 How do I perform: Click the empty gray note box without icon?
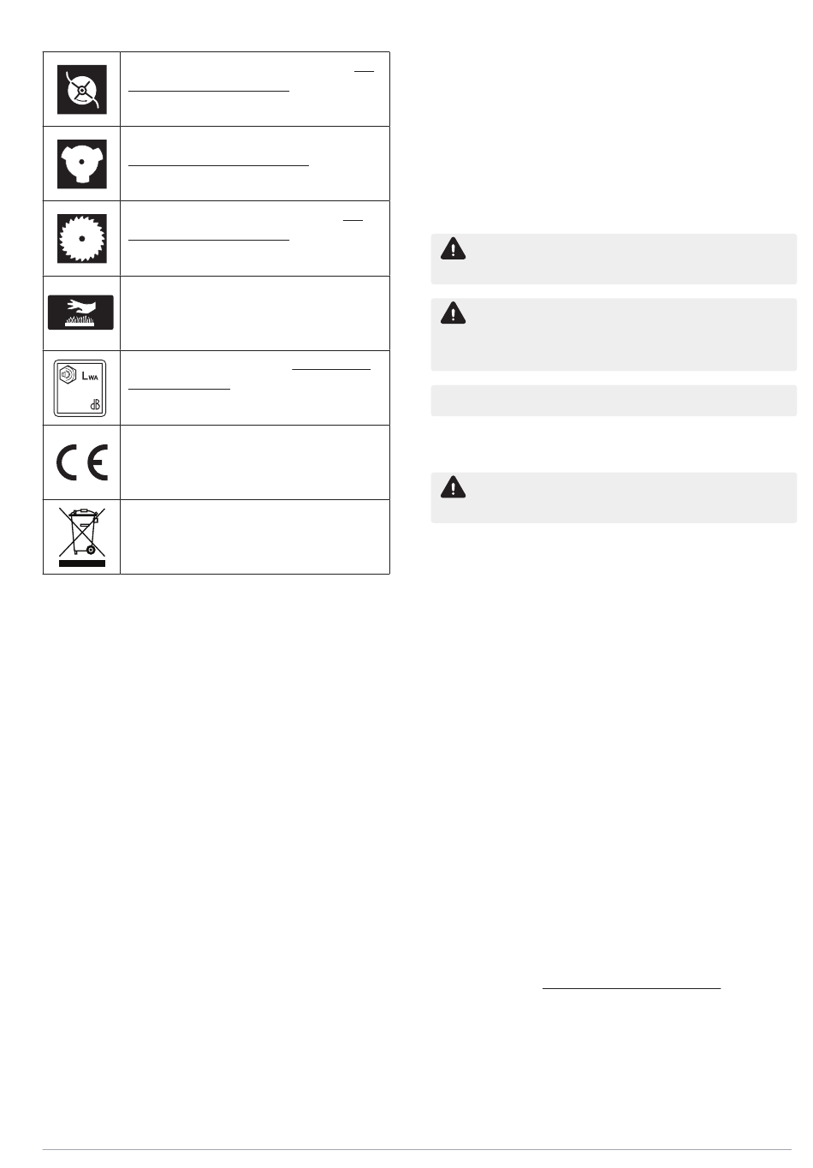tap(614, 401)
